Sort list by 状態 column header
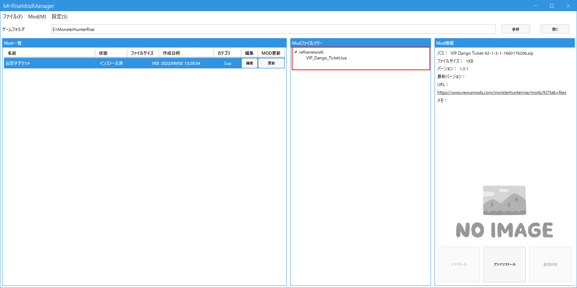This screenshot has height=288, width=577. (x=111, y=53)
